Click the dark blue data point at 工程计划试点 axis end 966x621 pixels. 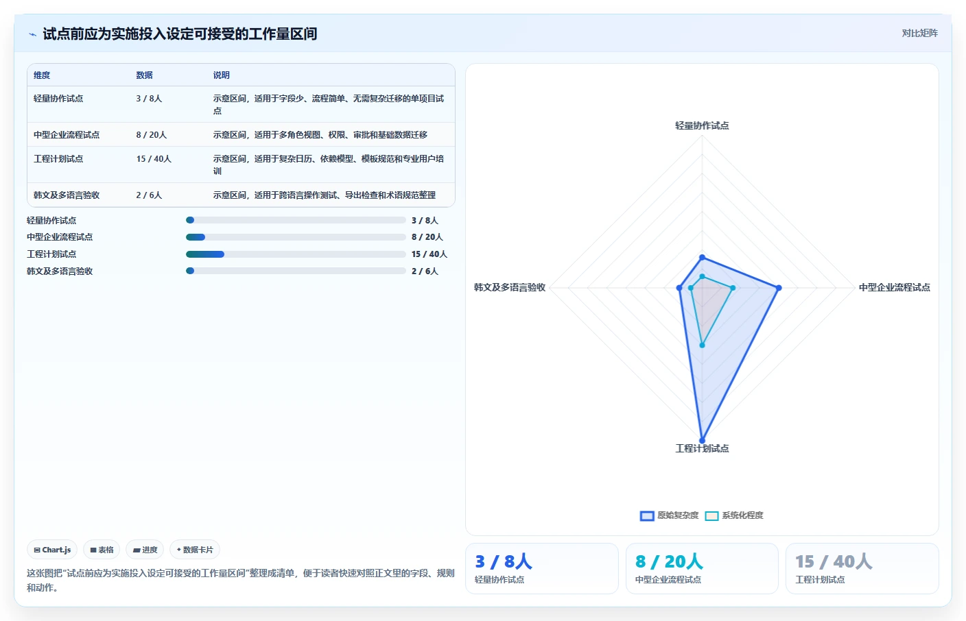702,441
